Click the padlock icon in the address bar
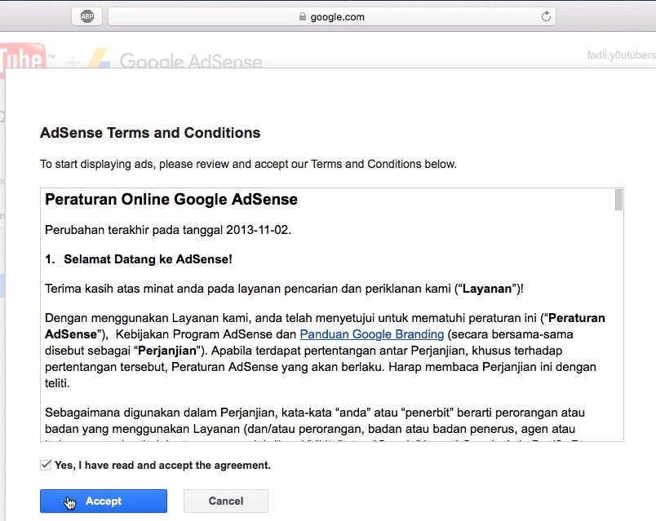This screenshot has width=656, height=521. [303, 17]
